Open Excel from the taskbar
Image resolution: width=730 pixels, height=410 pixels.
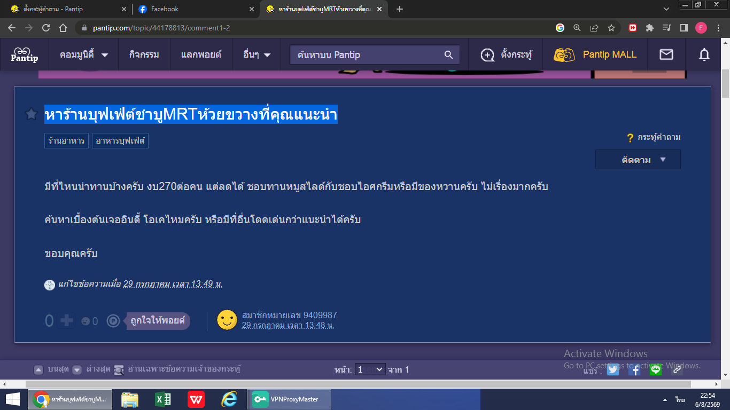(x=163, y=399)
